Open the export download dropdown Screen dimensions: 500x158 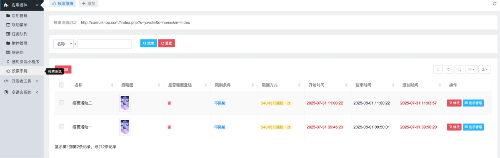(x=485, y=70)
